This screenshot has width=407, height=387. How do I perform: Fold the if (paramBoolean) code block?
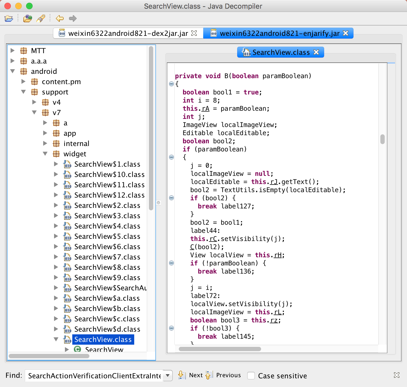(171, 157)
